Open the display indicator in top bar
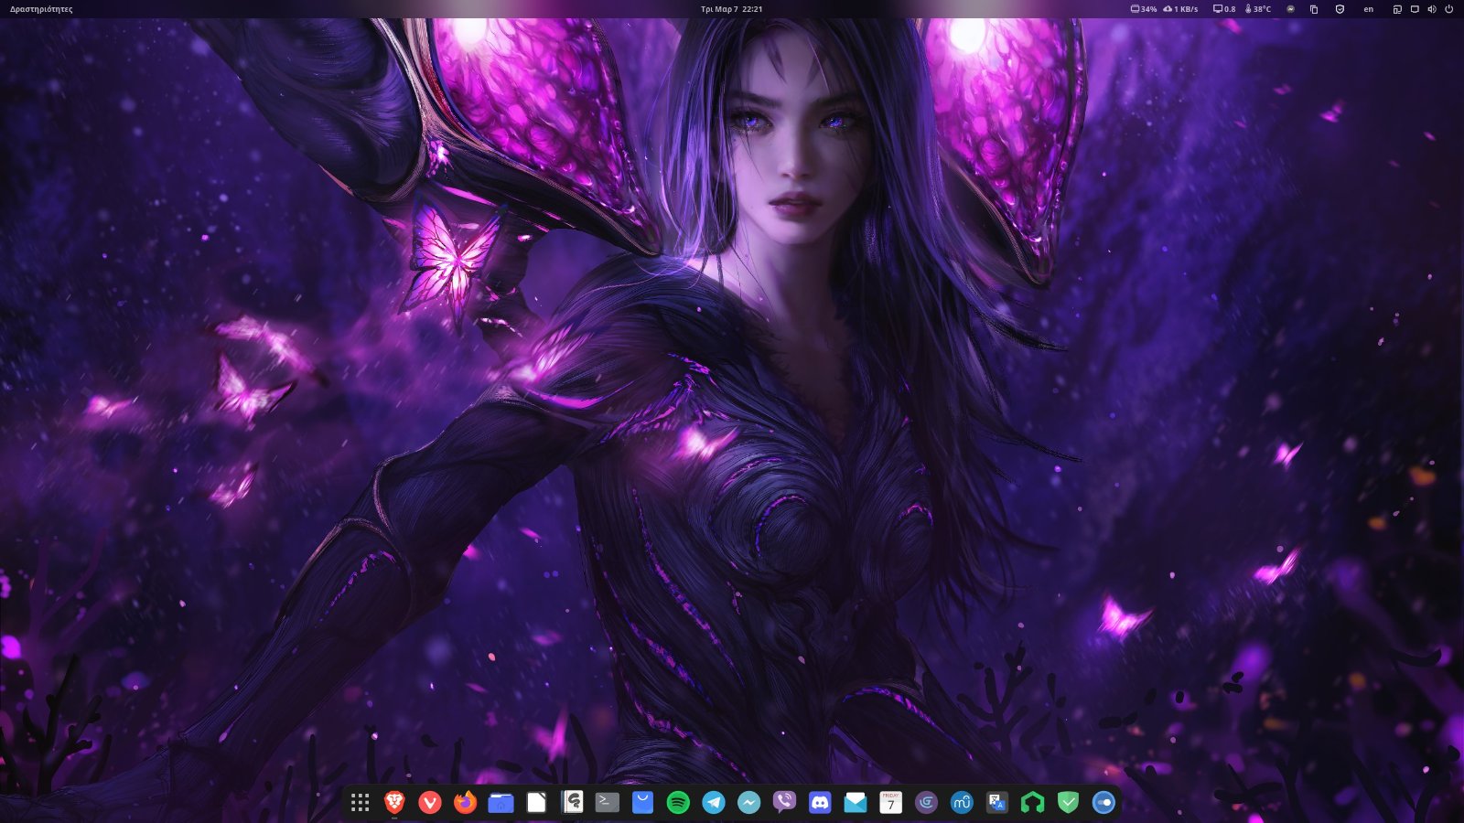The image size is (1464, 823). coord(1415,9)
